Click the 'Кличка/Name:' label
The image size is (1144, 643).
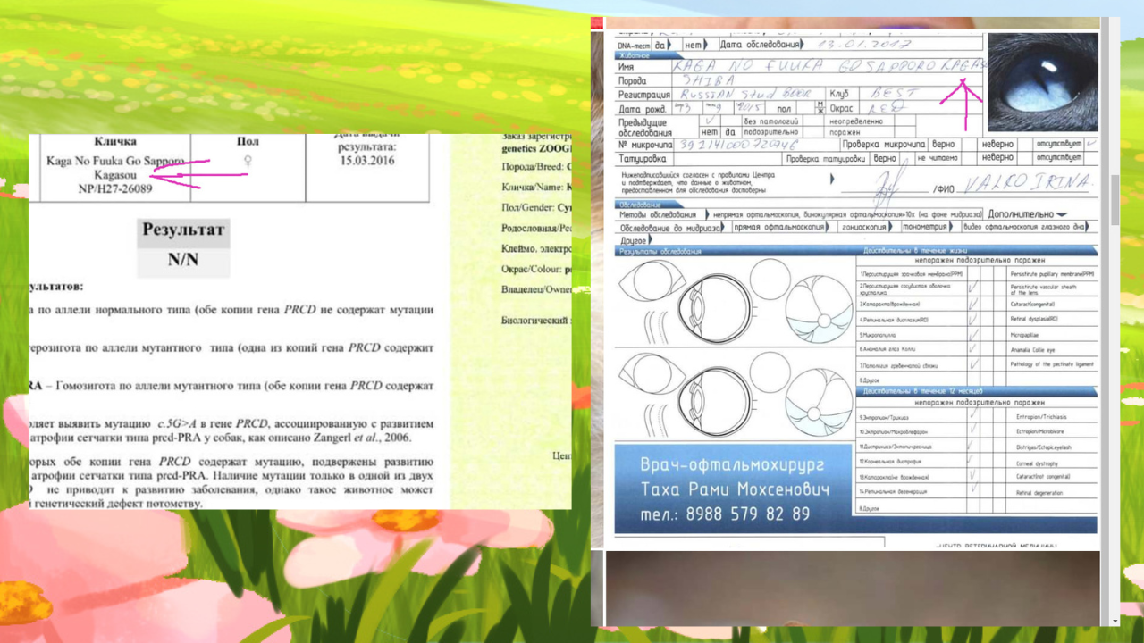pyautogui.click(x=532, y=188)
